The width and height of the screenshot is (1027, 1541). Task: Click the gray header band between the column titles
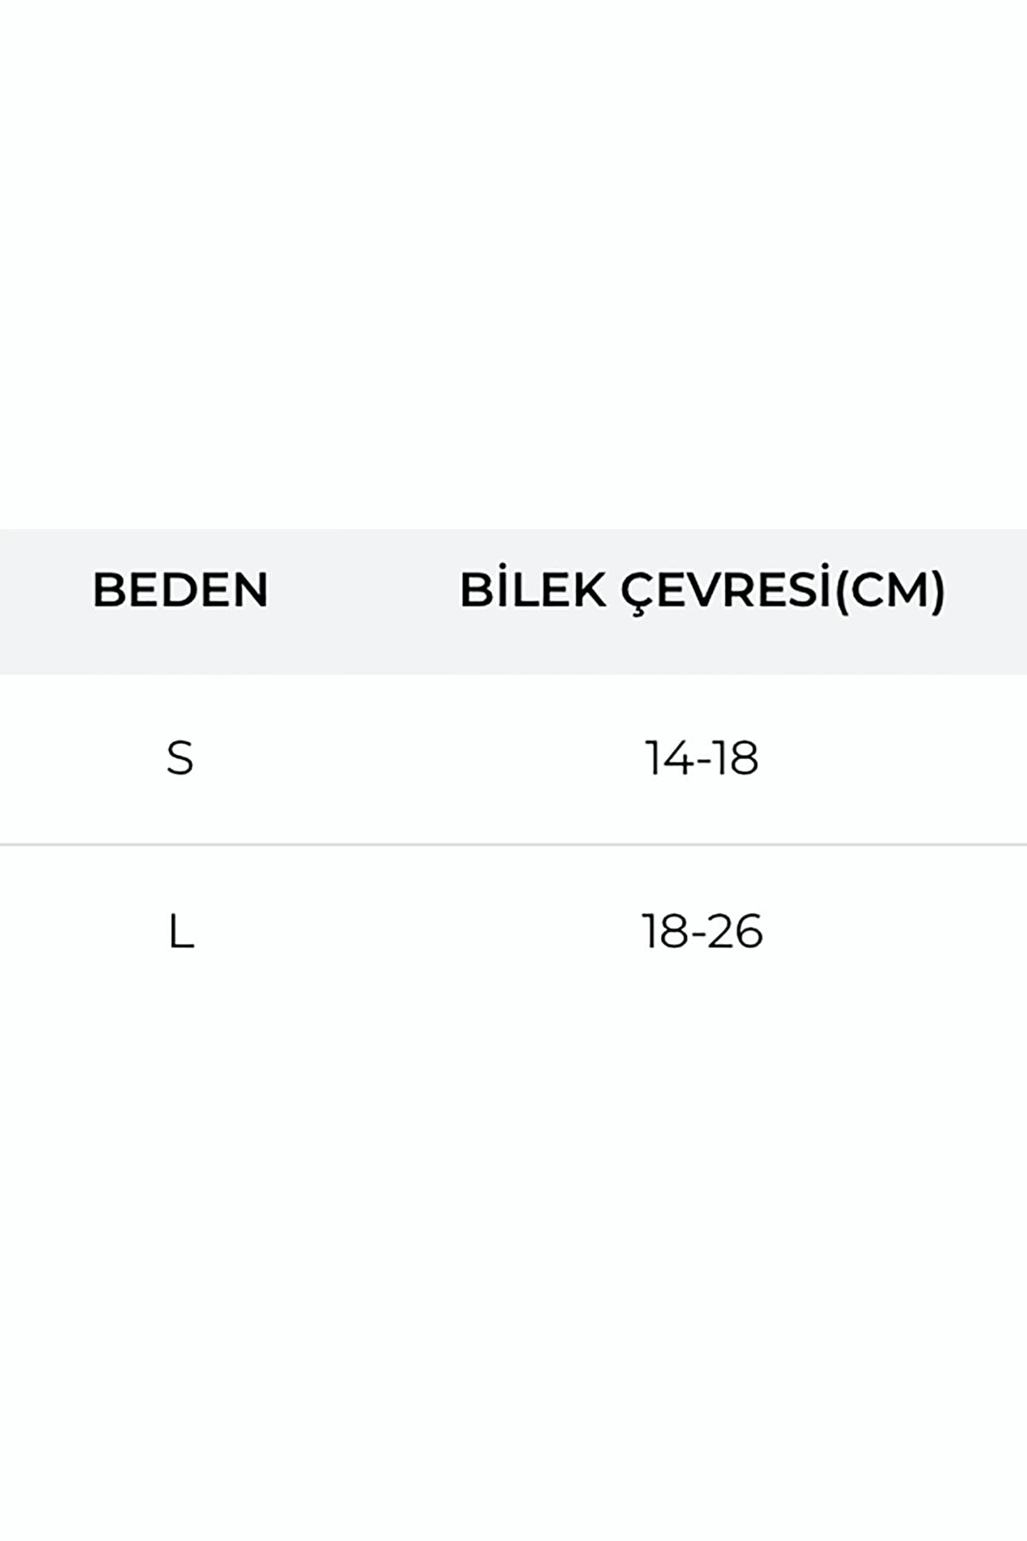364,590
